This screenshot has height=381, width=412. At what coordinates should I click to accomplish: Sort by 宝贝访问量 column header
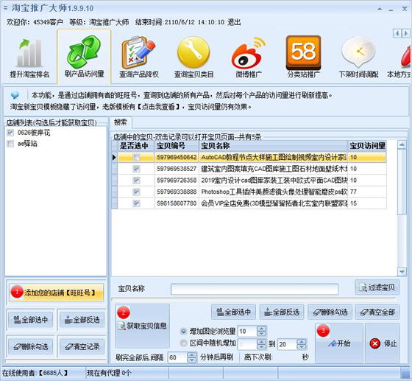[x=367, y=145]
